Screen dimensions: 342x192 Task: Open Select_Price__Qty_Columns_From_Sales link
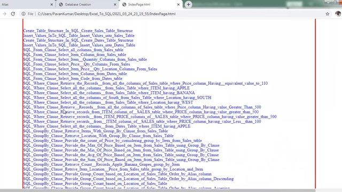(x=76, y=64)
